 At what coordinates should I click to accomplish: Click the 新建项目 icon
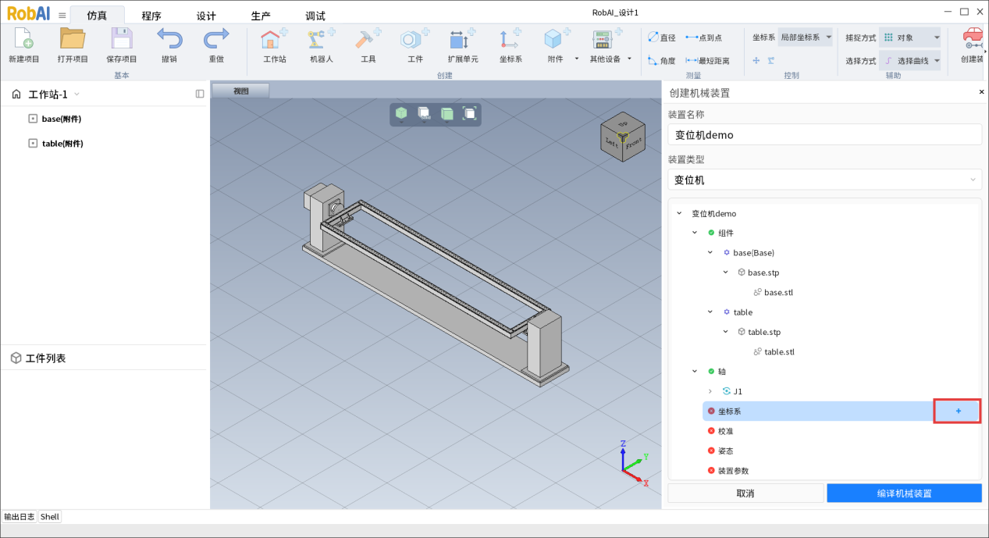tap(23, 39)
